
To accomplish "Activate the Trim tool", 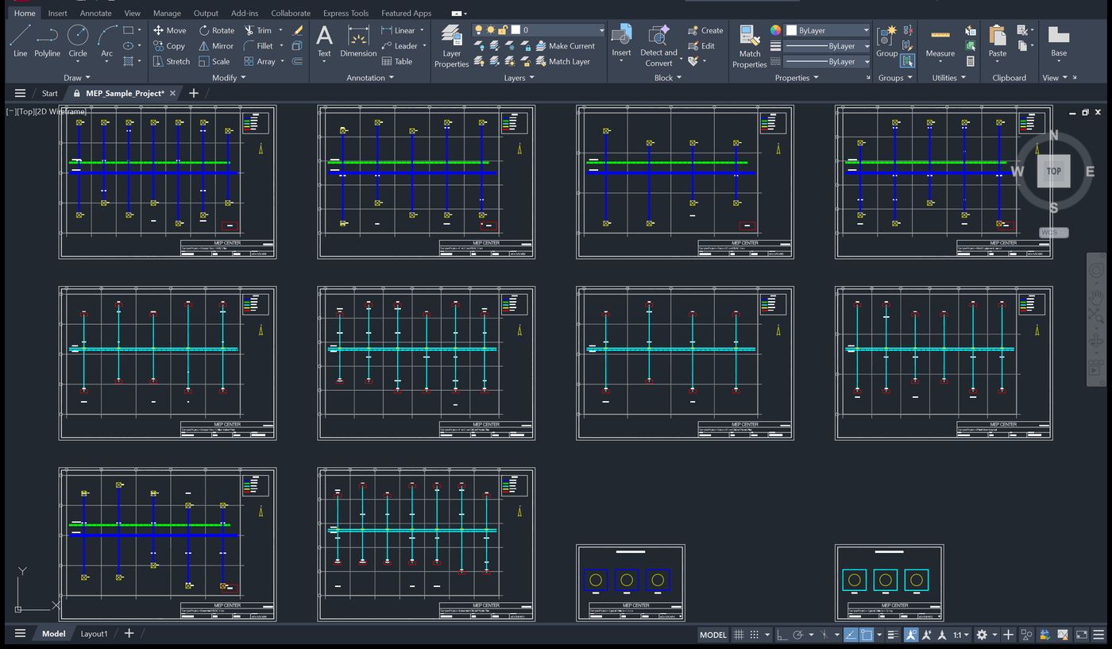I will point(258,30).
